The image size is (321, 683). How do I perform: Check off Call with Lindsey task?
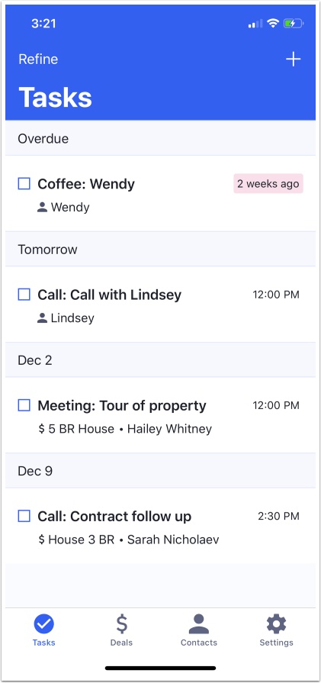24,295
